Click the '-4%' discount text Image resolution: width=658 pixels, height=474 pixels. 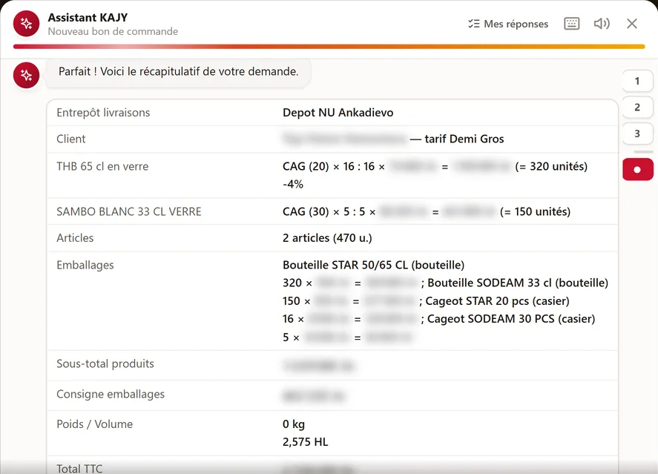[x=293, y=184]
